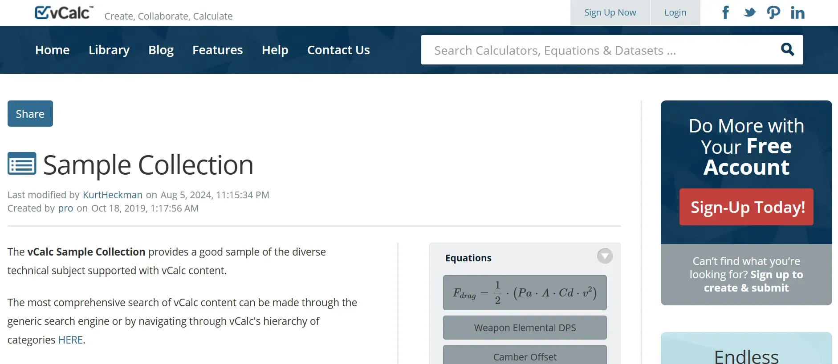Click Sign Up Now
Screen dimensions: 838x364
[x=610, y=13]
